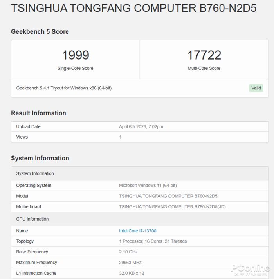274x279 pixels.
Task: Select the Geekbench 5 Score heading
Action: click(x=40, y=32)
